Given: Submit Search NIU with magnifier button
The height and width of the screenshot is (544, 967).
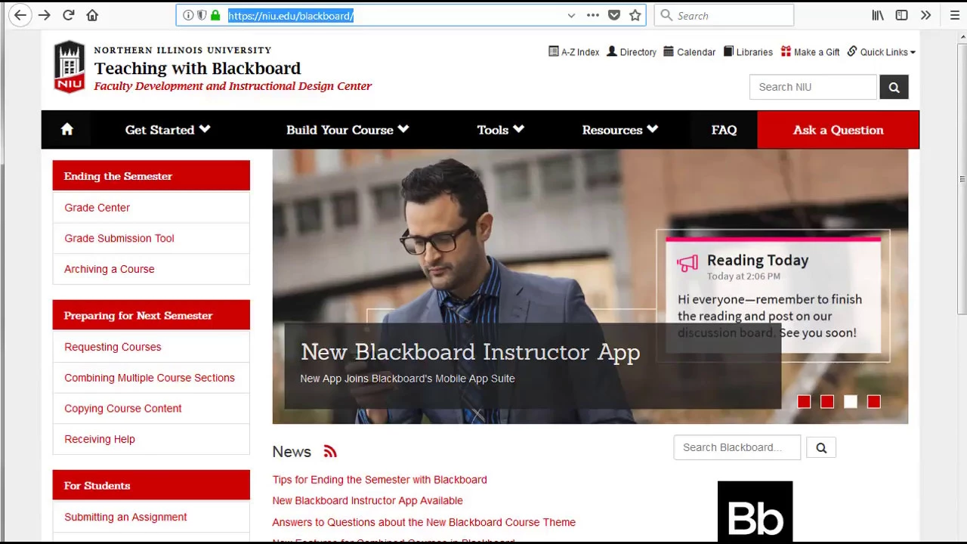Looking at the screenshot, I should 894,87.
